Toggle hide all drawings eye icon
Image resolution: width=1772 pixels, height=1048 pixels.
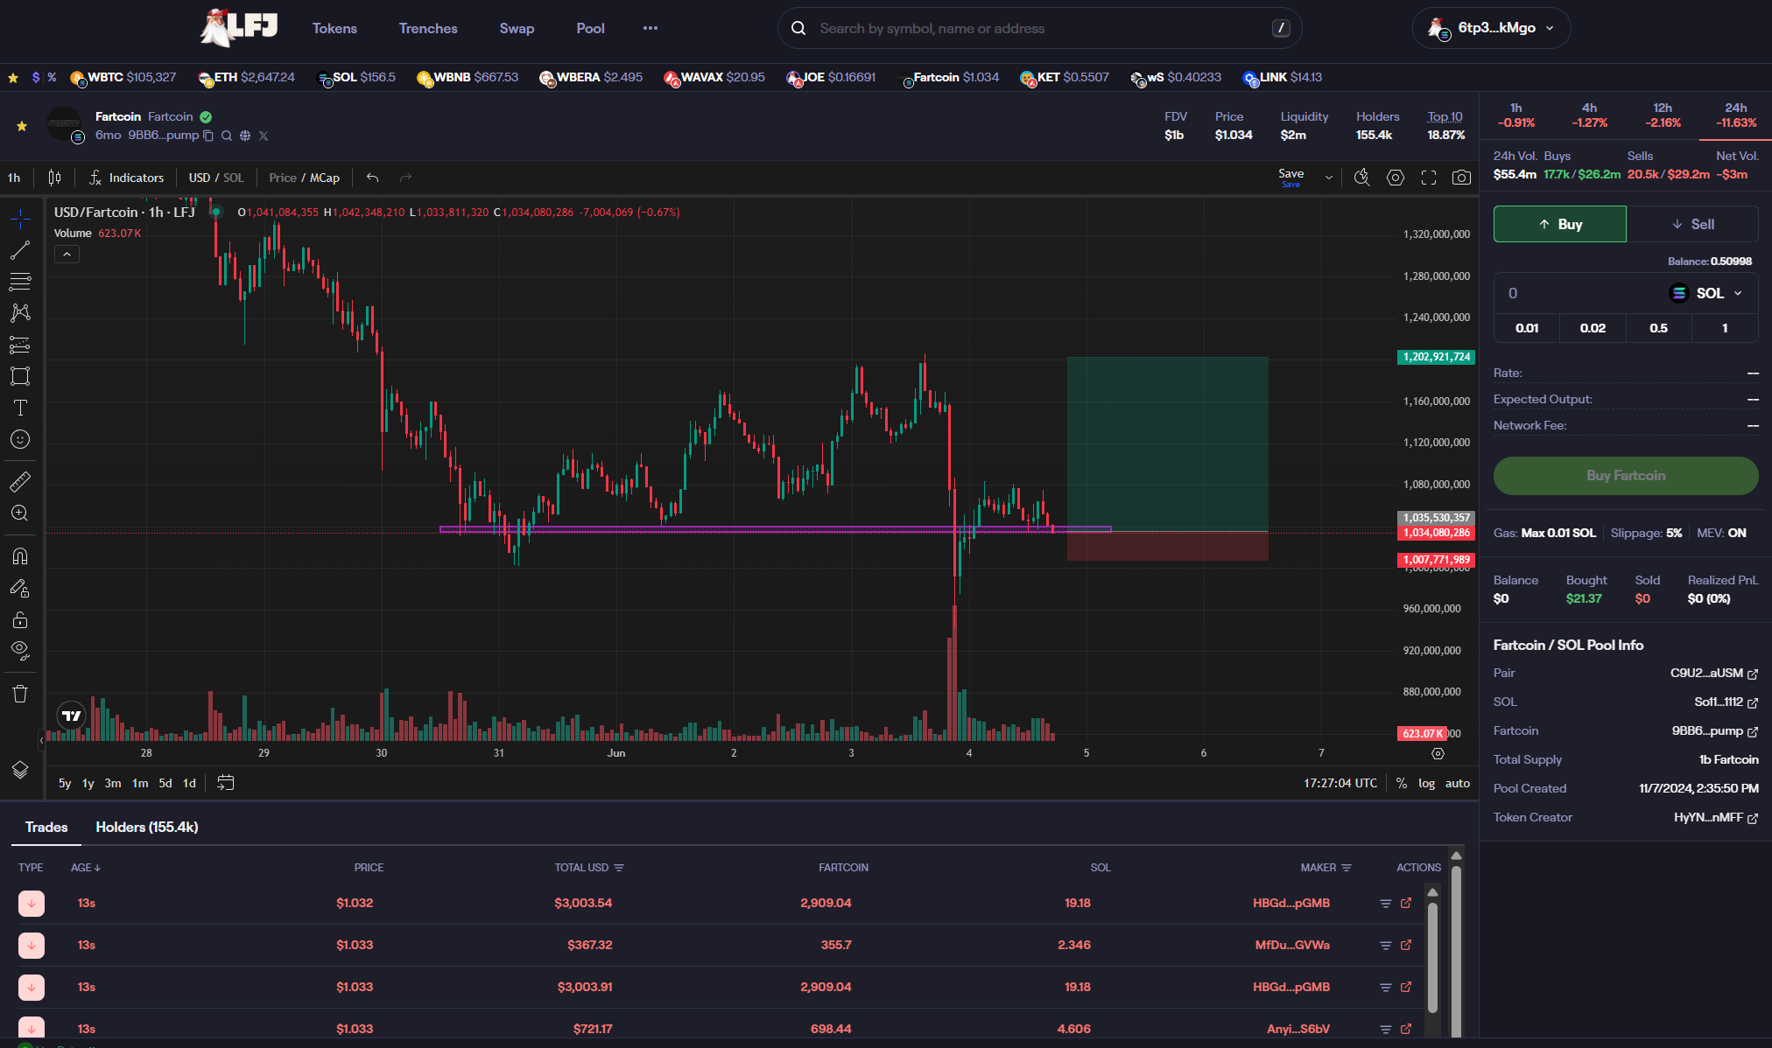coord(19,650)
